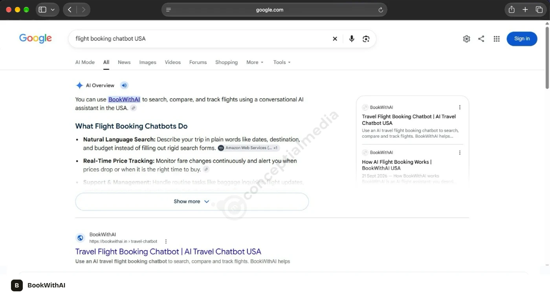Click the browser forward arrow
The image size is (550, 298).
click(83, 10)
